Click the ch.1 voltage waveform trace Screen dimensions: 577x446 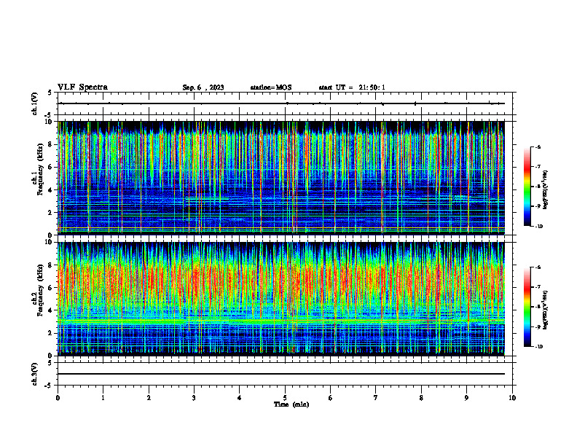click(281, 103)
